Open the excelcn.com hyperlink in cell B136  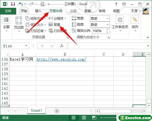[62, 59]
